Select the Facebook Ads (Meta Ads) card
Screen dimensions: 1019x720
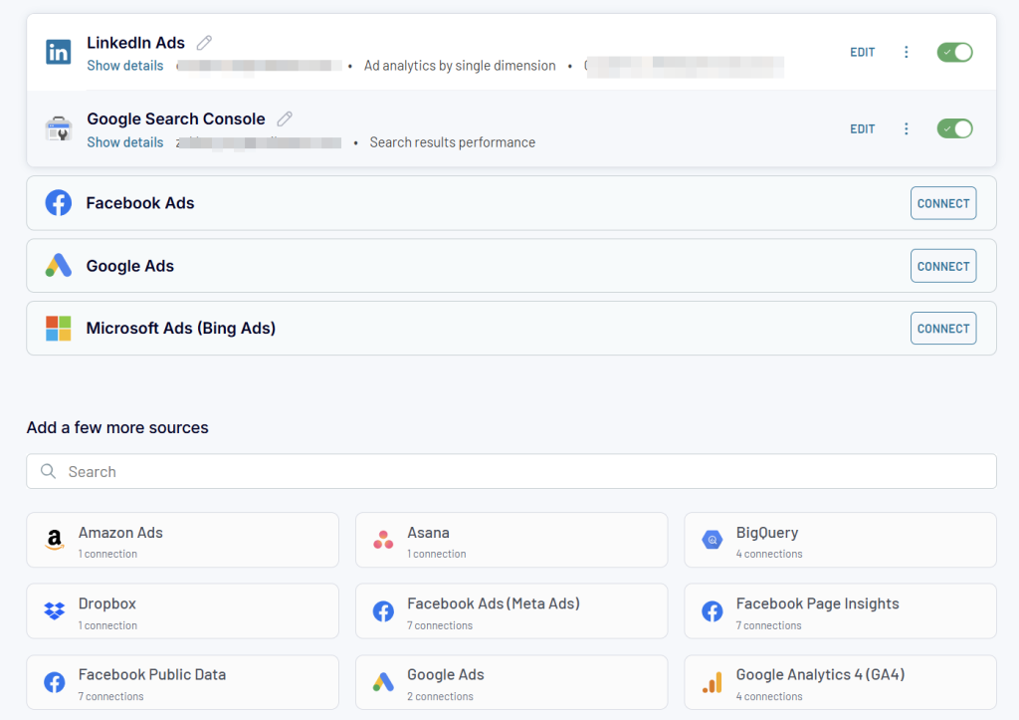click(x=511, y=610)
